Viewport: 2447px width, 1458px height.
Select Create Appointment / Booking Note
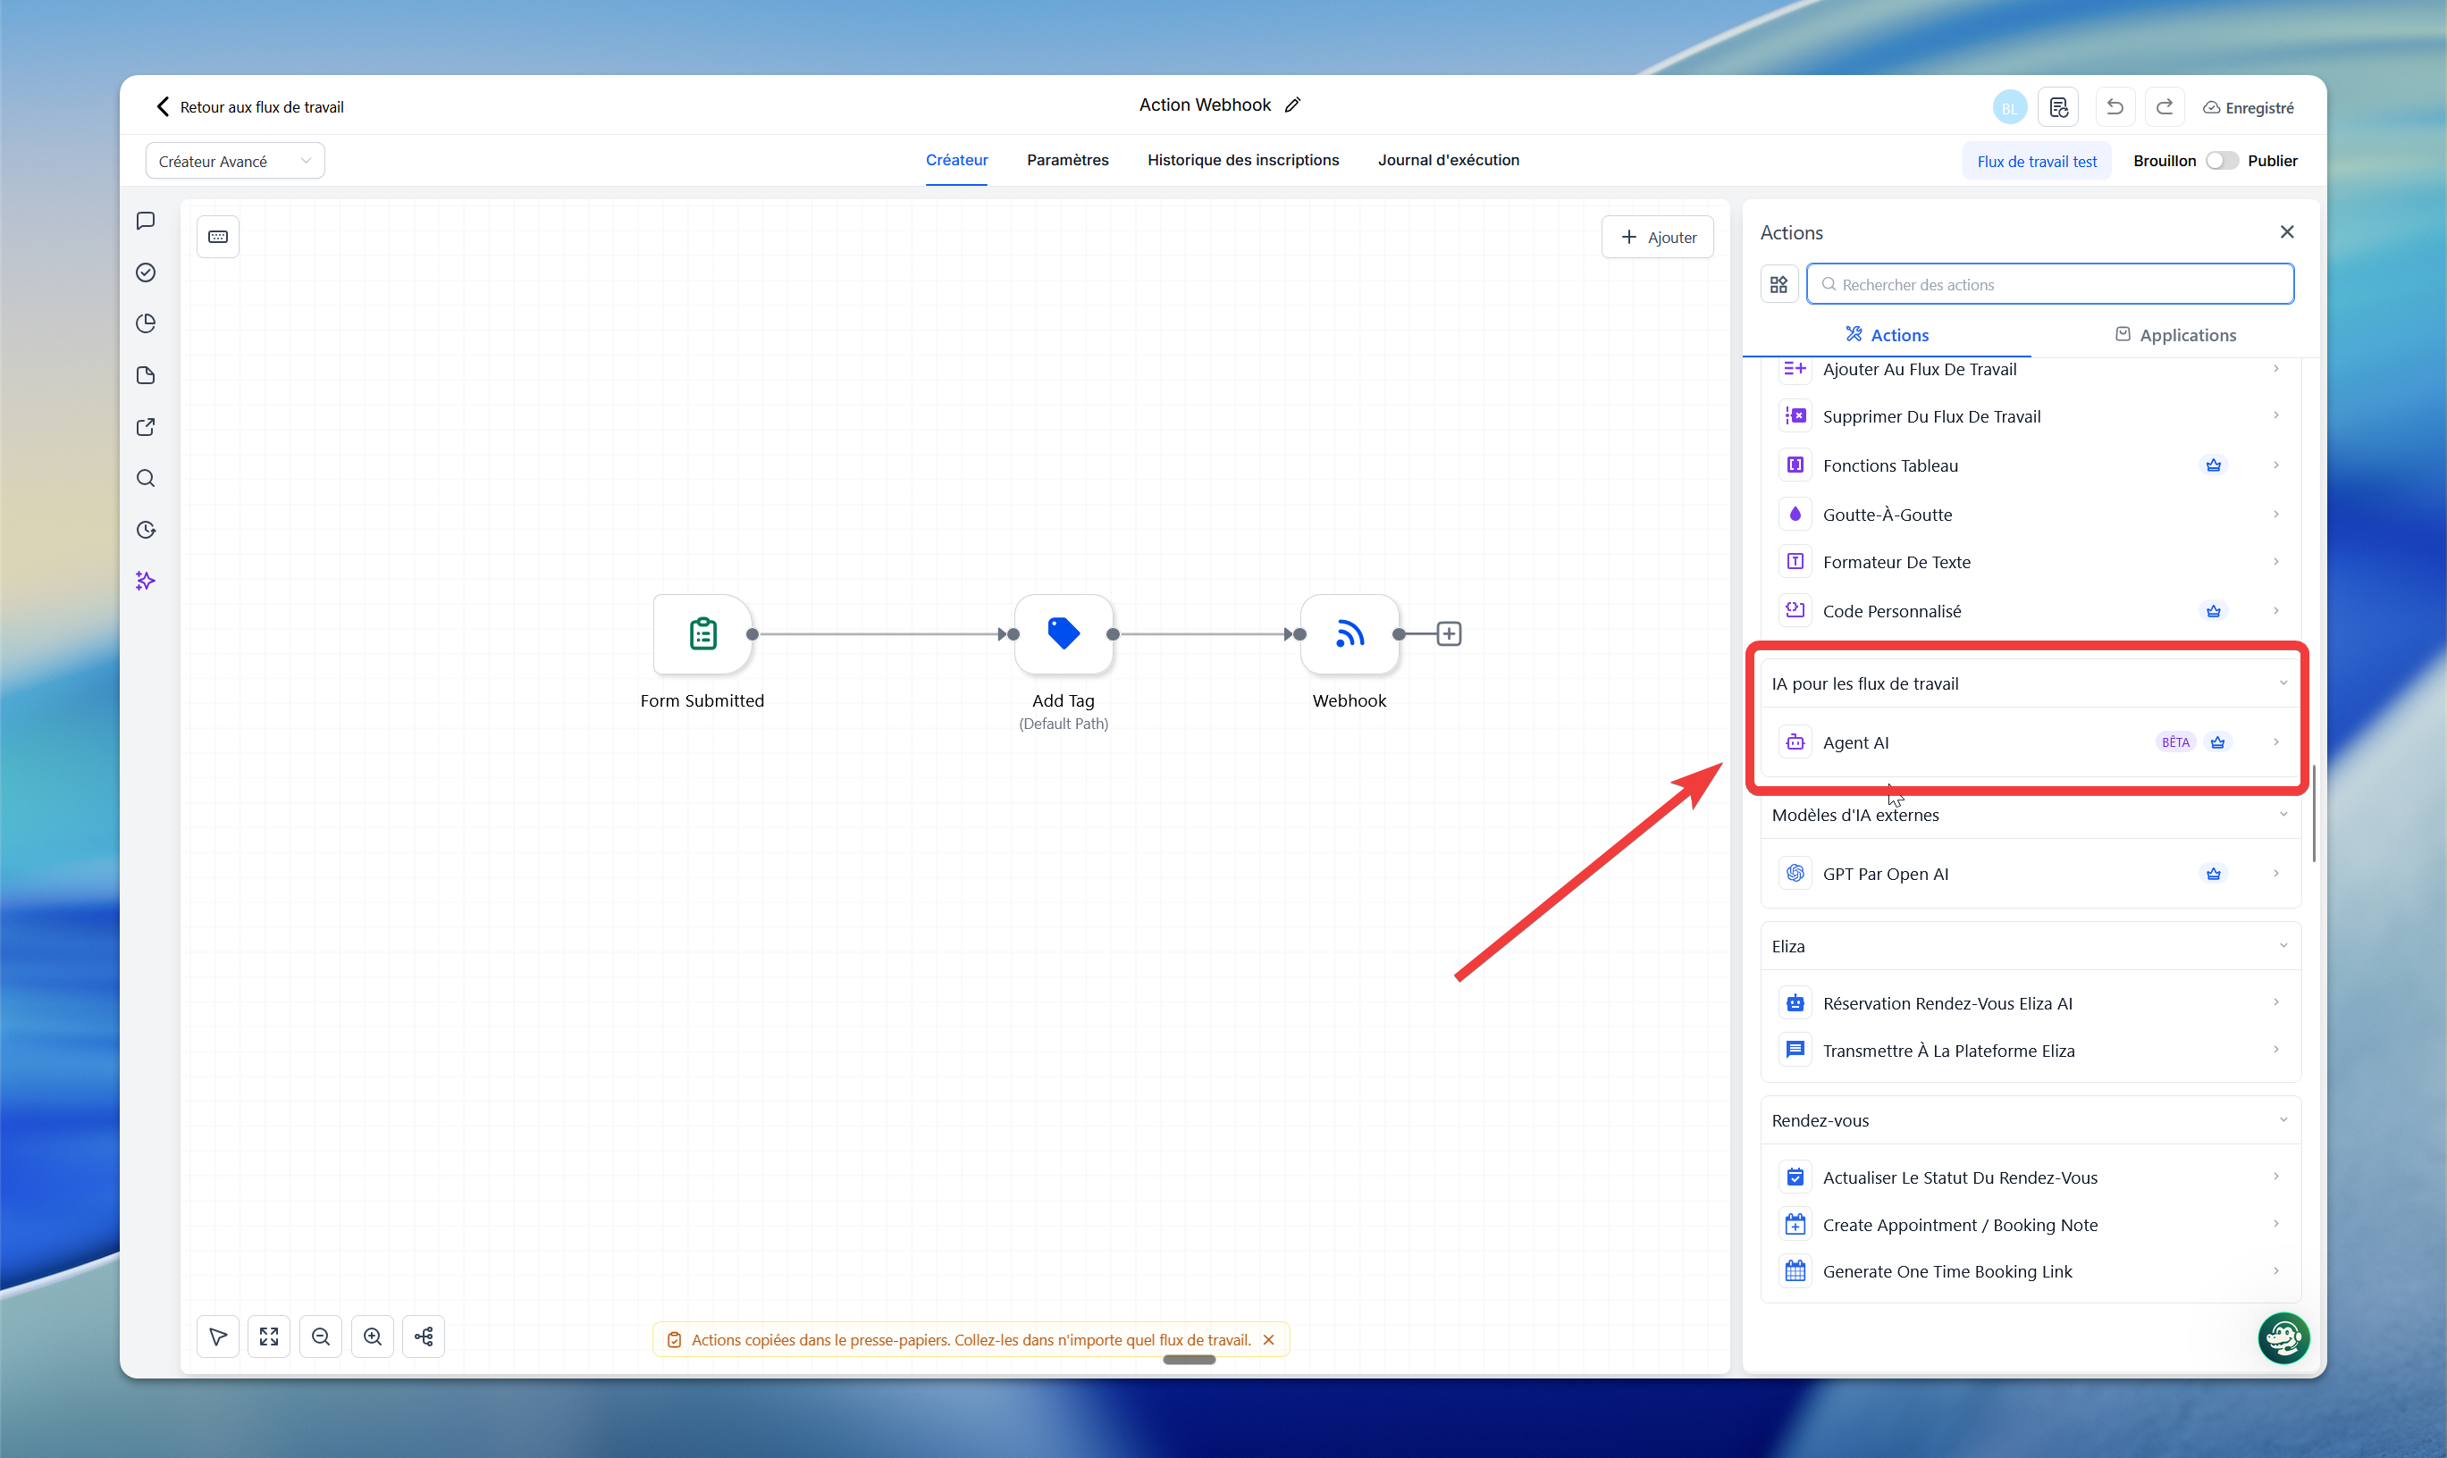click(2031, 1224)
